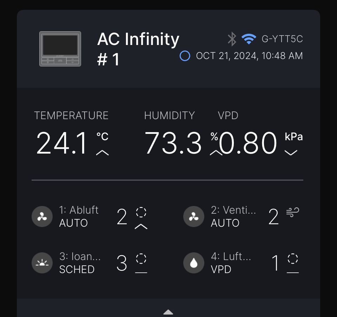Select the Venti fan icon on port 2
Image resolution: width=337 pixels, height=317 pixels.
[x=194, y=216]
